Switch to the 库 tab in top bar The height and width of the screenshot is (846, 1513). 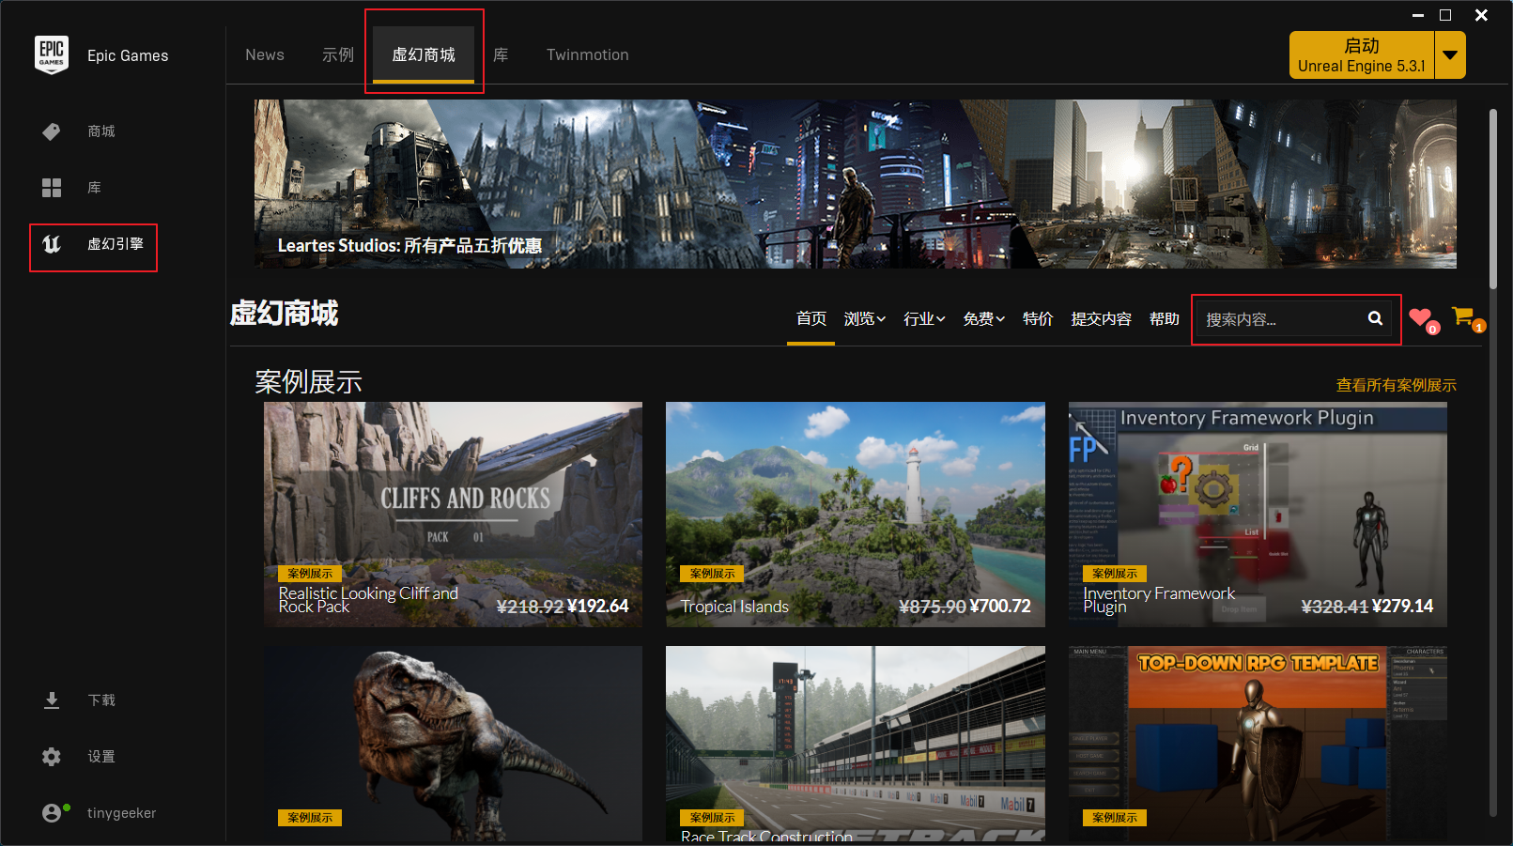[x=501, y=55]
